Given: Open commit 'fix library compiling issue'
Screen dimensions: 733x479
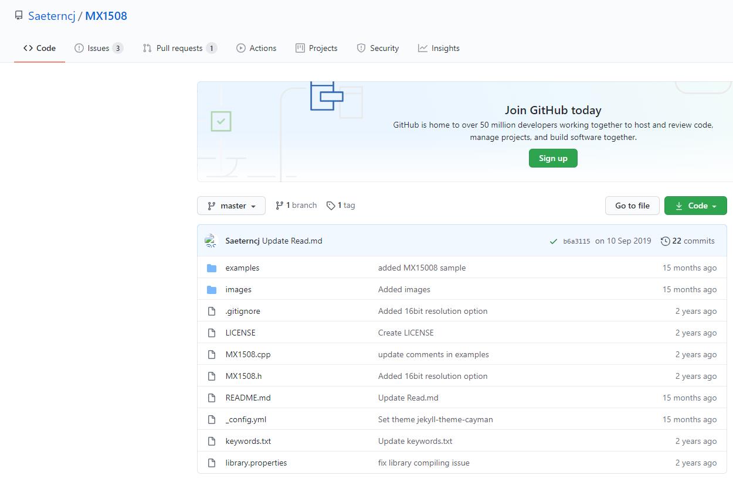Looking at the screenshot, I should coord(424,463).
